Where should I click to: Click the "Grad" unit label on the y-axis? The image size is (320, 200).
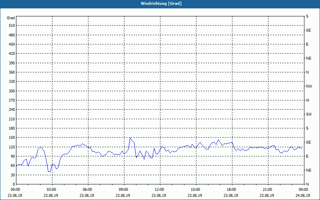[x=11, y=18]
